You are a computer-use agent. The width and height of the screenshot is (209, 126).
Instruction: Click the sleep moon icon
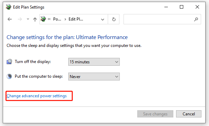pyautogui.click(x=9, y=76)
